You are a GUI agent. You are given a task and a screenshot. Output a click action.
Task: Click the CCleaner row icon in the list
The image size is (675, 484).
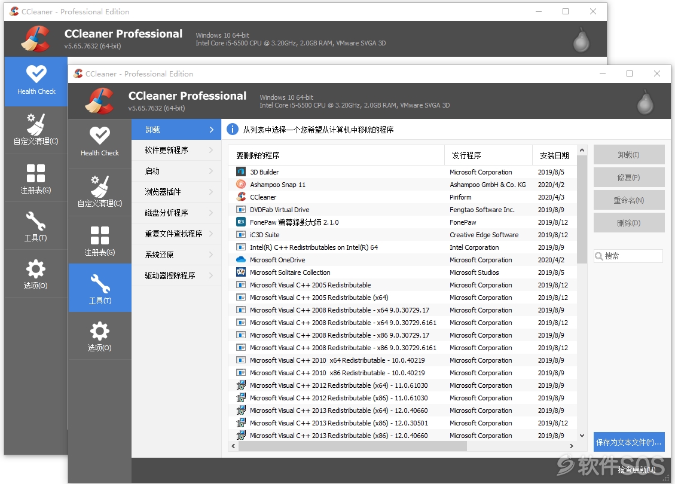[x=241, y=197]
